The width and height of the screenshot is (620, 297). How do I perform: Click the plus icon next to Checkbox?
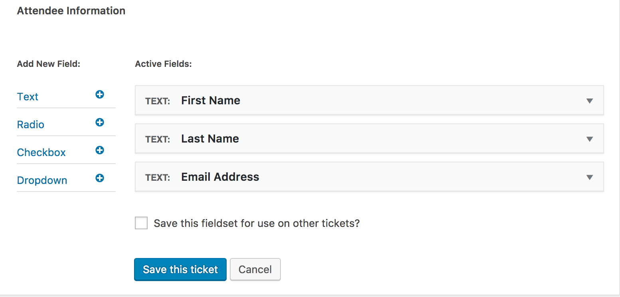[x=100, y=150]
